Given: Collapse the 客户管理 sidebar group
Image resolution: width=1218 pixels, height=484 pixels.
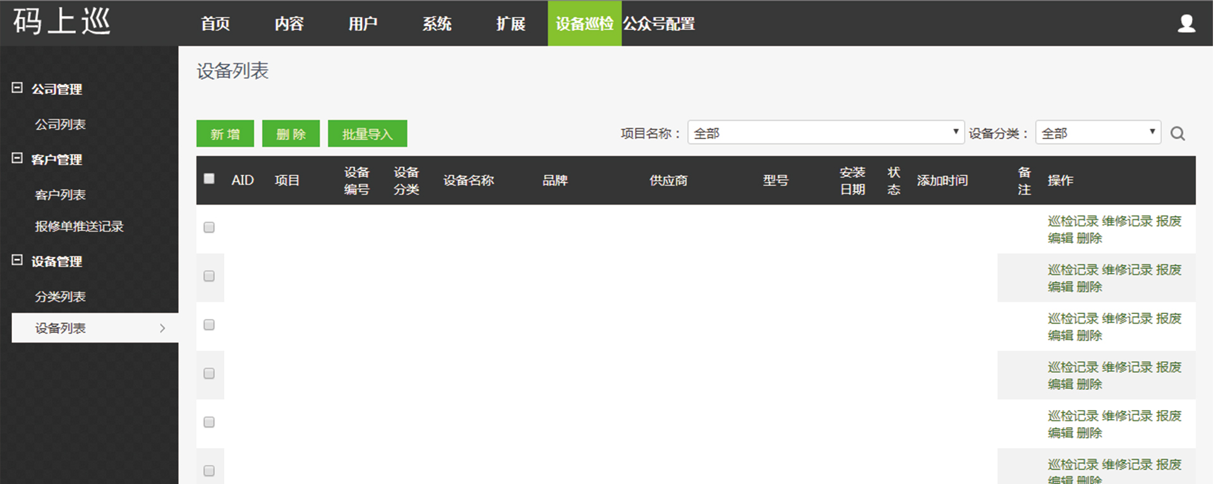Looking at the screenshot, I should coord(18,159).
